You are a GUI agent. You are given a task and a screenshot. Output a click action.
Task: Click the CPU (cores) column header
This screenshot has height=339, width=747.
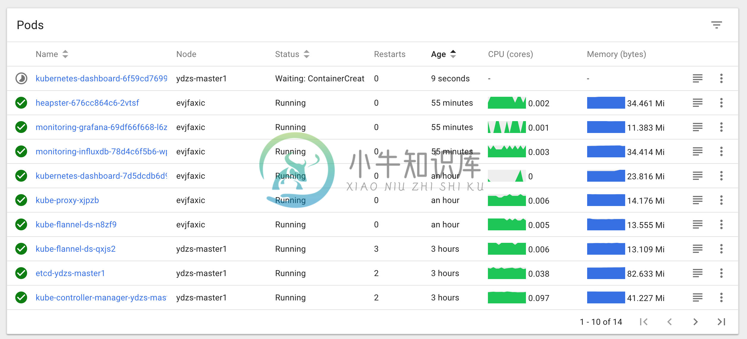coord(510,54)
